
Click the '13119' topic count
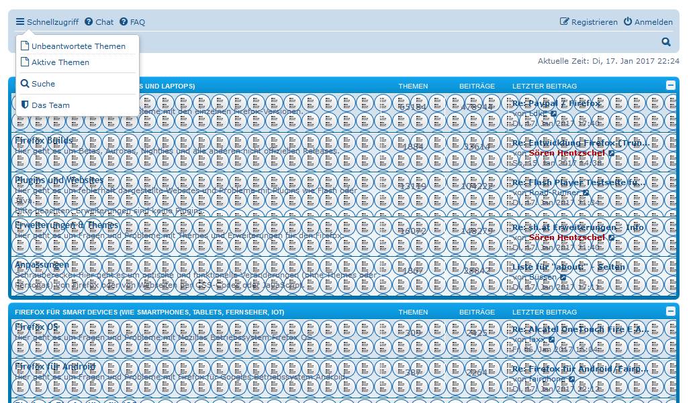[413, 186]
